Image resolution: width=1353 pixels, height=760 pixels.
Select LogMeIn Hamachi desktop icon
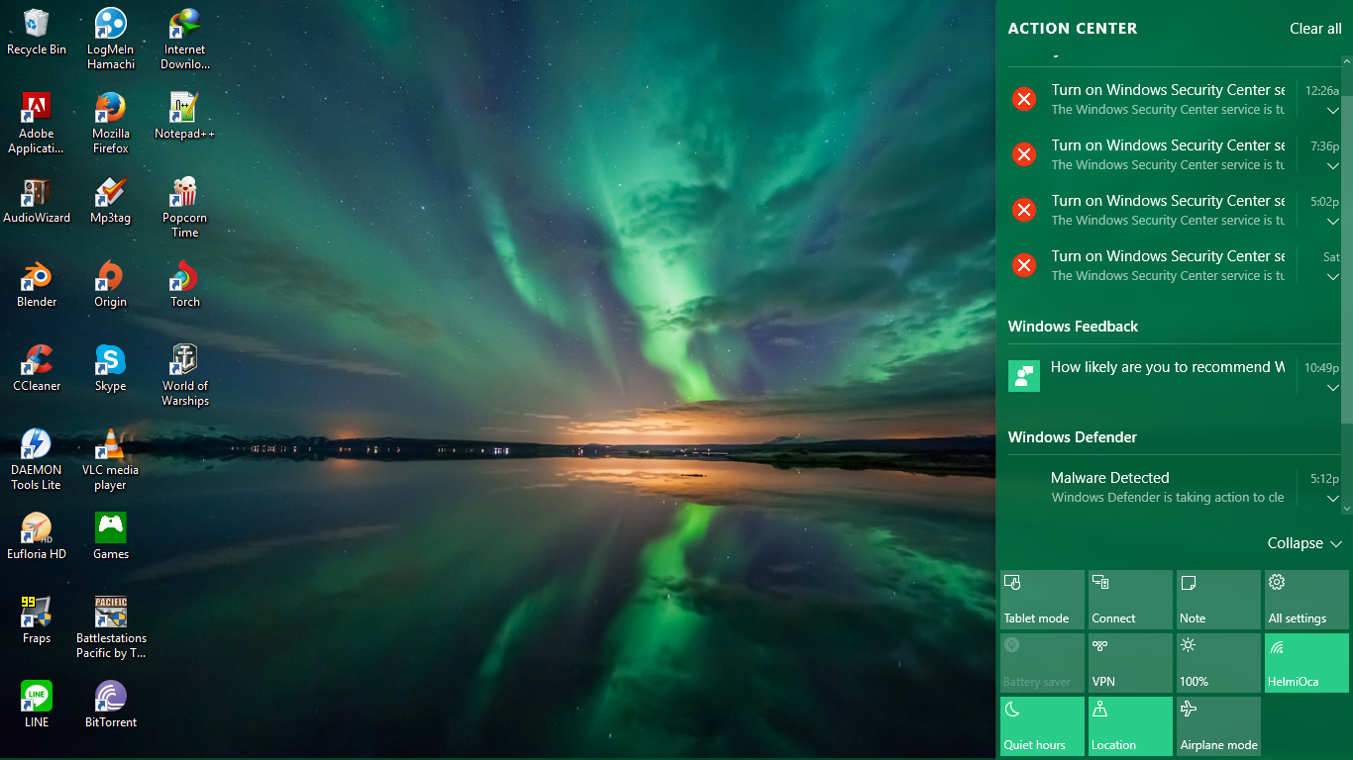tap(111, 39)
